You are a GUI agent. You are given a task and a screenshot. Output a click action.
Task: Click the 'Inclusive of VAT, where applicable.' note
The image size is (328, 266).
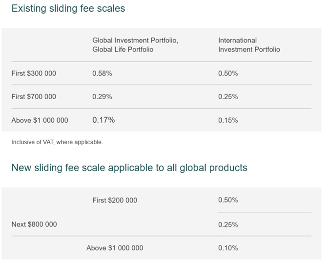point(57,142)
